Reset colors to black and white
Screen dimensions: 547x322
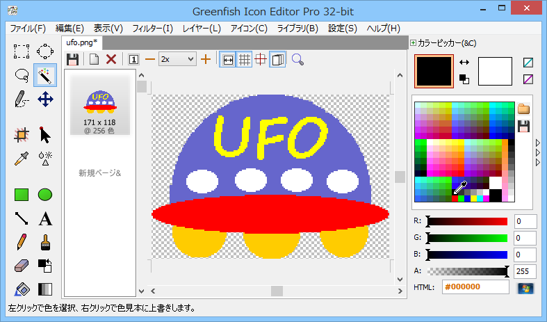(x=464, y=79)
